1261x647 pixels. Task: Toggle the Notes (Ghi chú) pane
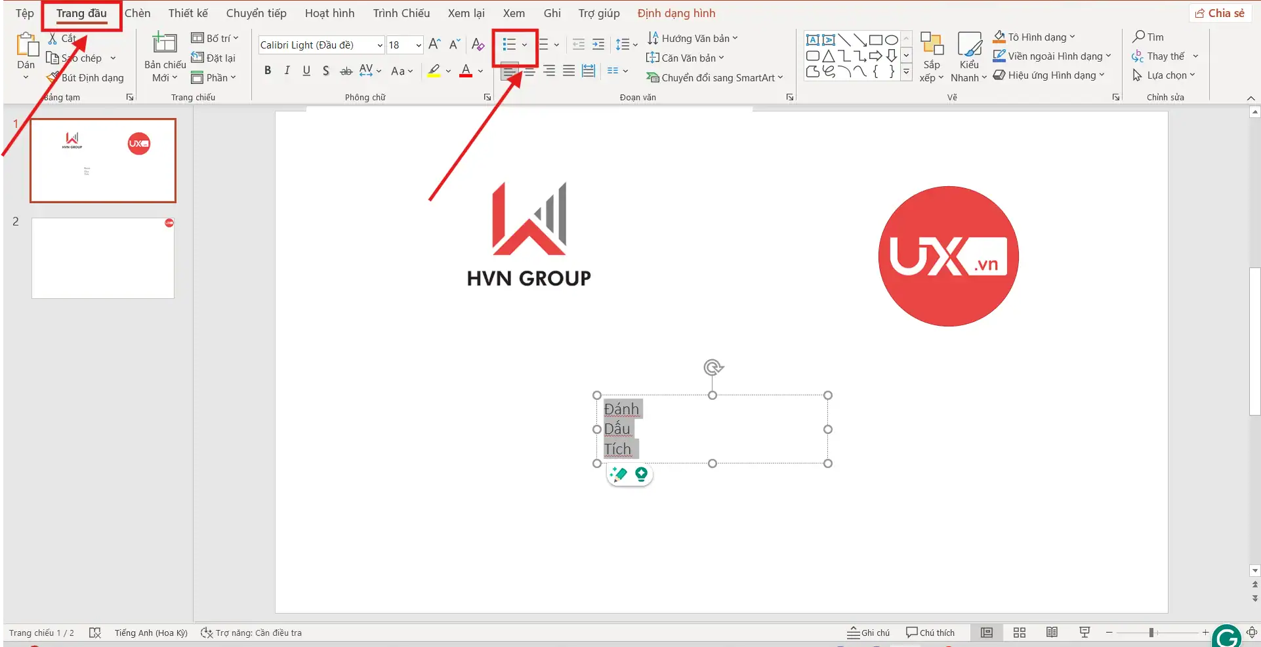[868, 633]
